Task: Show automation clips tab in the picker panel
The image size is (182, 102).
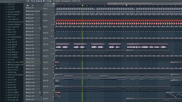Action: coord(38,5)
